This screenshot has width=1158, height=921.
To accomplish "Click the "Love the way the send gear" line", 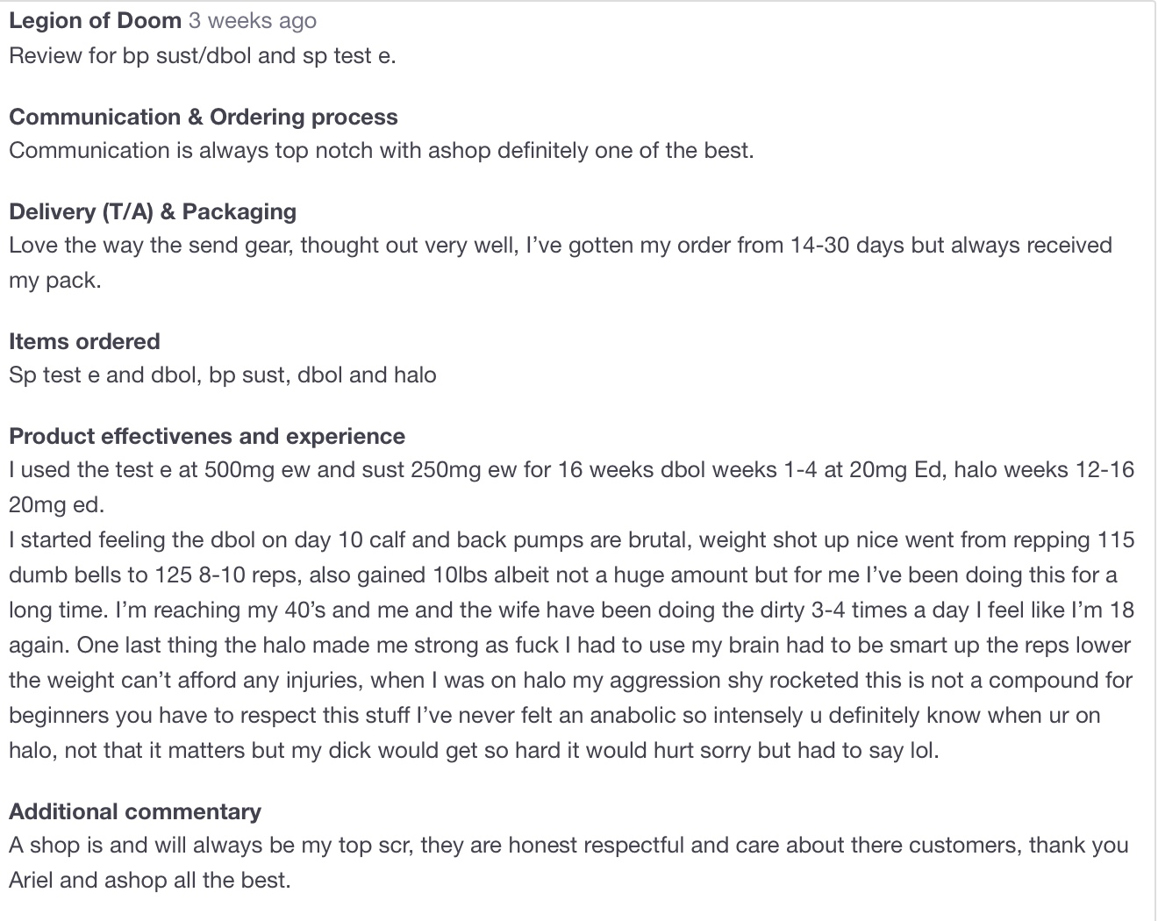I will tap(560, 245).
